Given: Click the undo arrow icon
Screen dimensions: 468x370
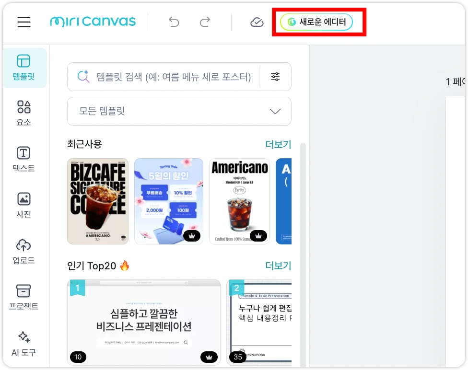Looking at the screenshot, I should 174,22.
